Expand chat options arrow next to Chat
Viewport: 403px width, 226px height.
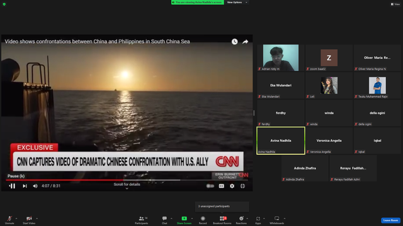pyautogui.click(x=171, y=218)
